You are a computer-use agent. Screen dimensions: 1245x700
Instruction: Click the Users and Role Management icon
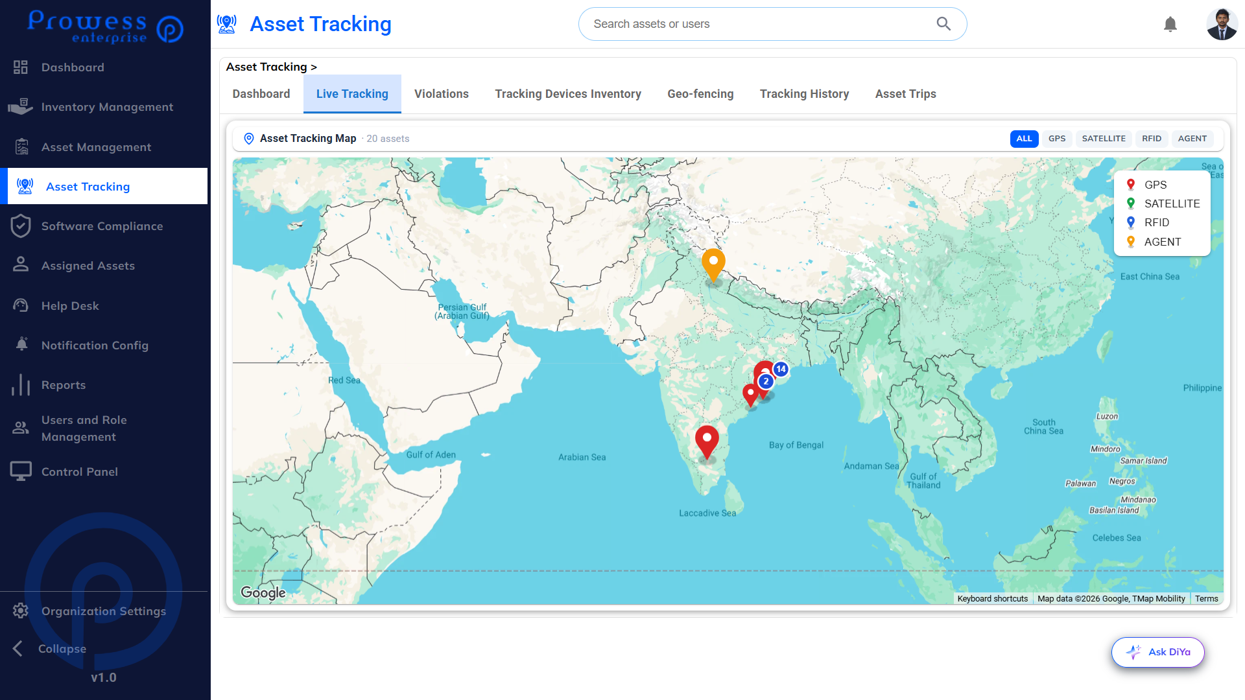click(21, 428)
